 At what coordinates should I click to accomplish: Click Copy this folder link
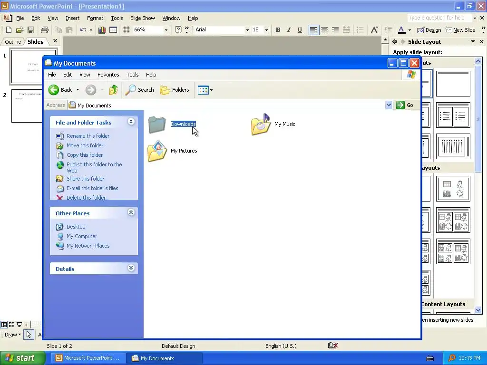85,155
